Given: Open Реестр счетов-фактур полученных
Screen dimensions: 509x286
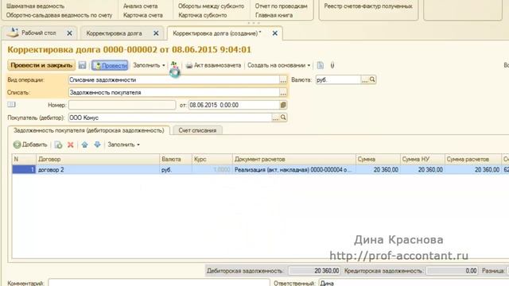Looking at the screenshot, I should 368,6.
